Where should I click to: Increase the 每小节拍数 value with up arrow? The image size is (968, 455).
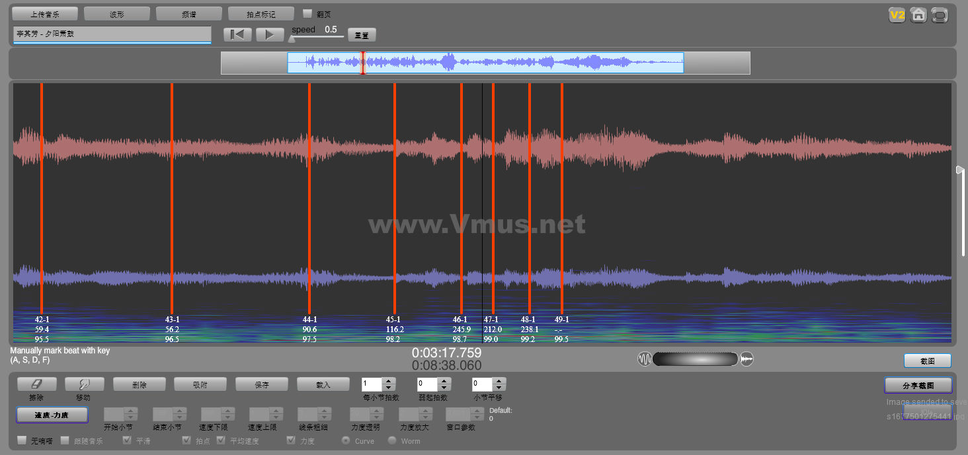[389, 380]
